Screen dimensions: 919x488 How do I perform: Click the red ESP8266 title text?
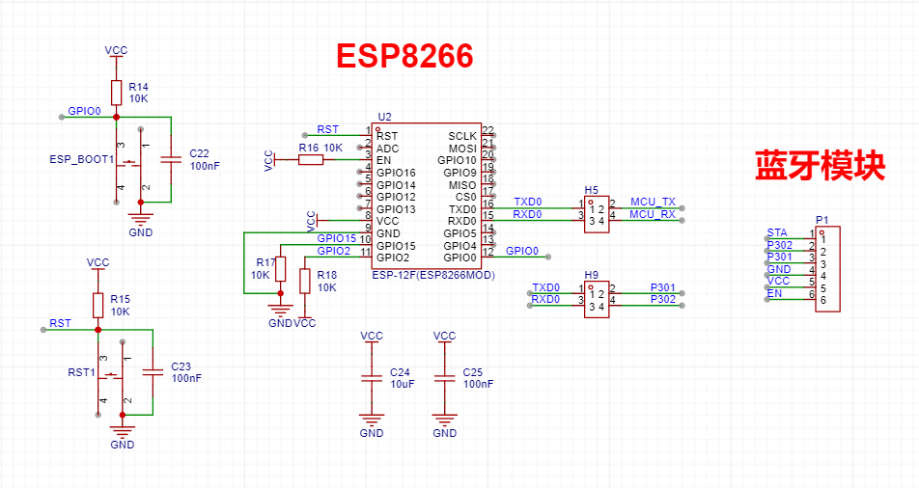click(404, 57)
